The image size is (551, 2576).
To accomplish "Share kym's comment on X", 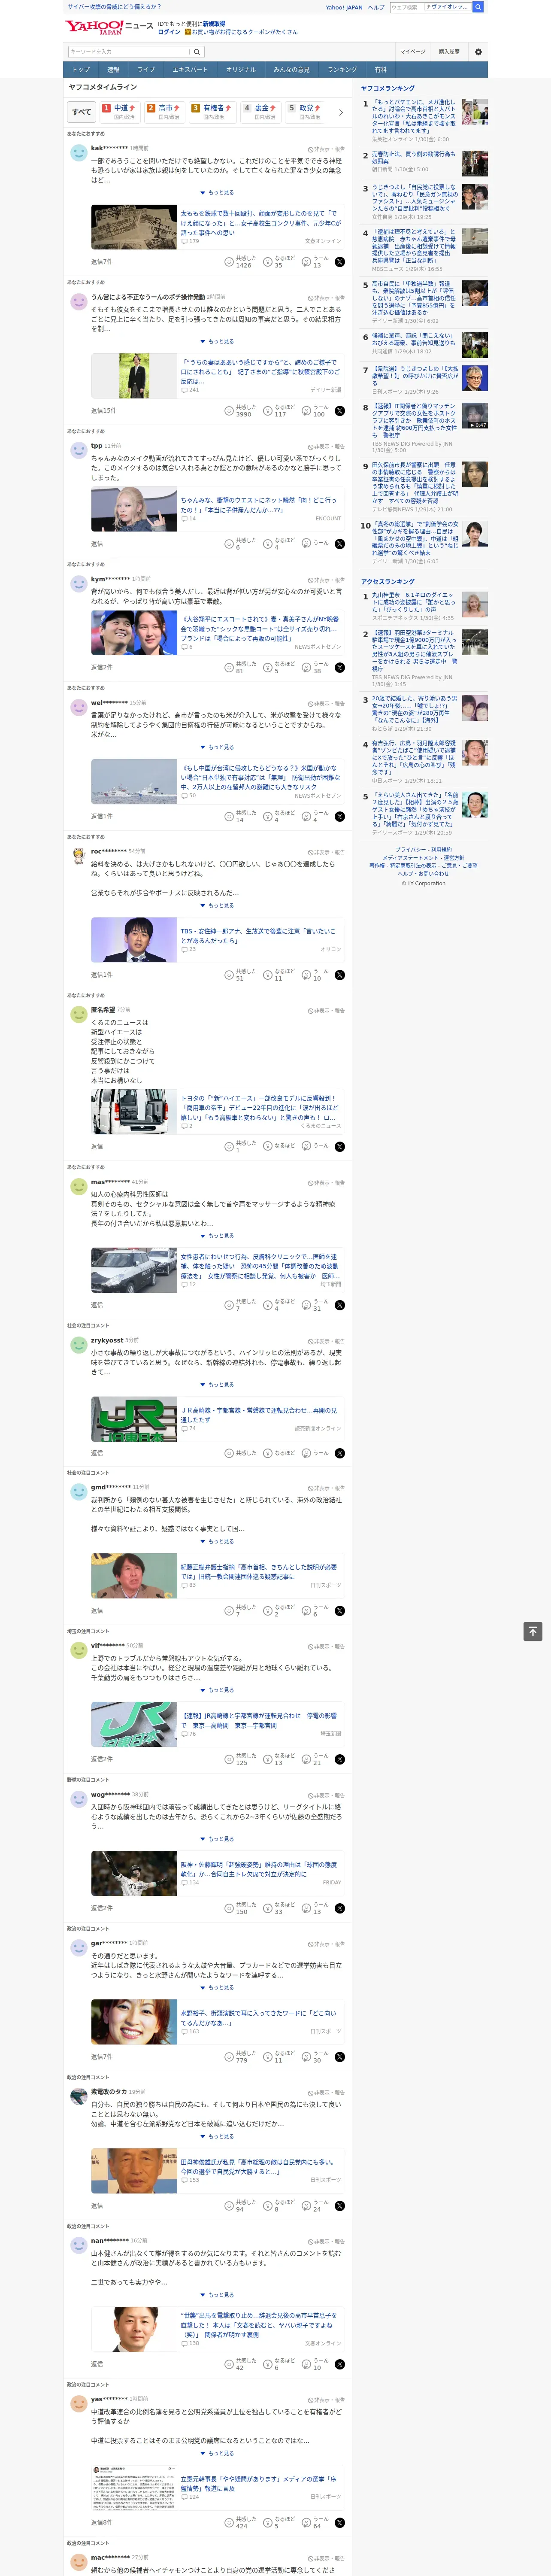I will click(340, 668).
